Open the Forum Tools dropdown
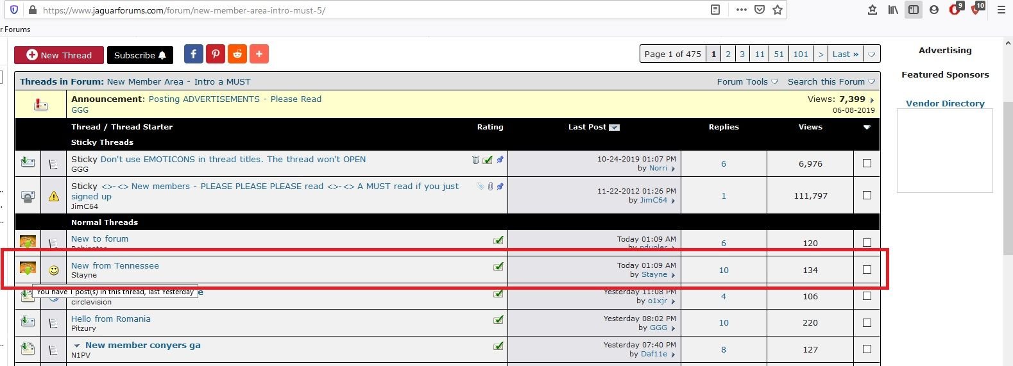The width and height of the screenshot is (1013, 366). [x=747, y=81]
